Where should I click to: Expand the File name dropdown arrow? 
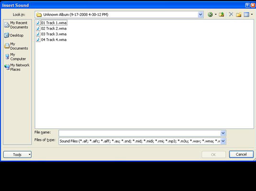(x=223, y=133)
